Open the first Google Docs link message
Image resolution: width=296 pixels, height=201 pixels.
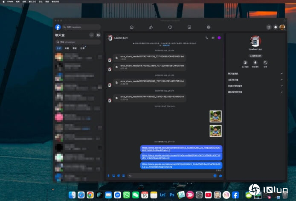pos(181,149)
